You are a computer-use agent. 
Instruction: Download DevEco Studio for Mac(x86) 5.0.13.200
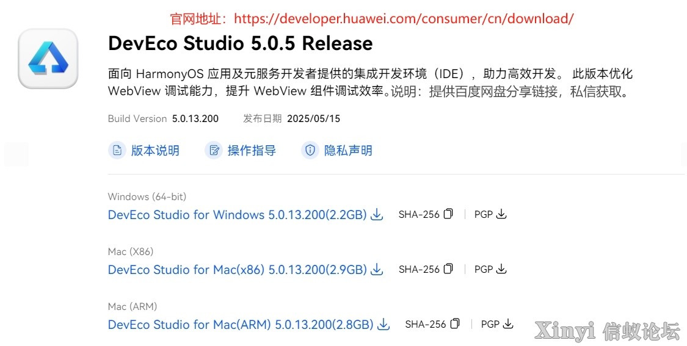[x=237, y=269]
